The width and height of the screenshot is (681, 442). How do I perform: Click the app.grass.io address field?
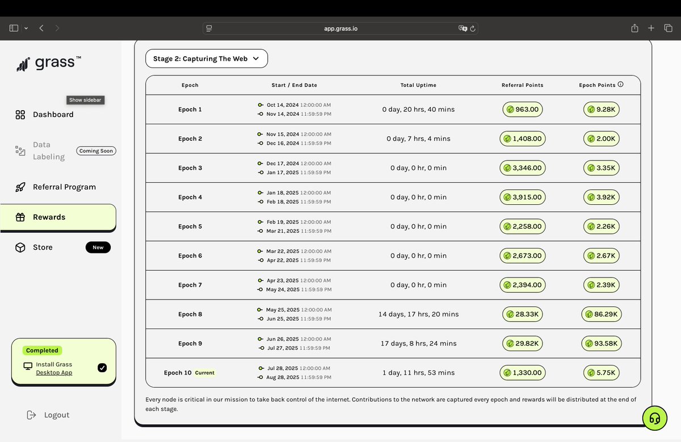(x=340, y=28)
